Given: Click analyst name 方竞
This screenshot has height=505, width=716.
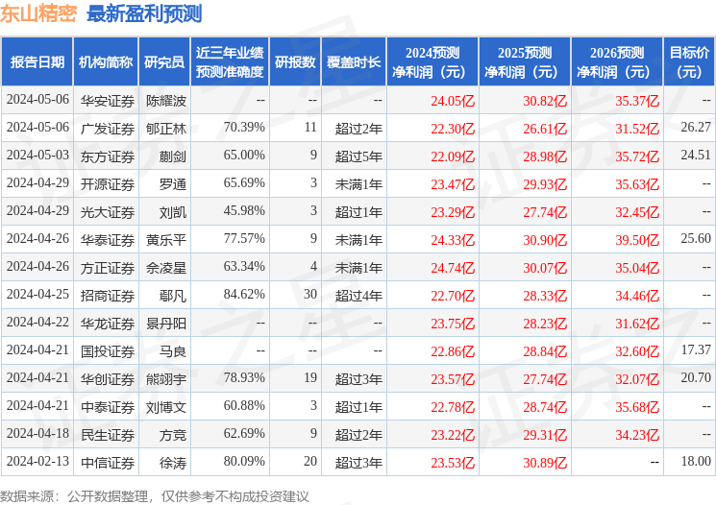Looking at the screenshot, I should [173, 434].
